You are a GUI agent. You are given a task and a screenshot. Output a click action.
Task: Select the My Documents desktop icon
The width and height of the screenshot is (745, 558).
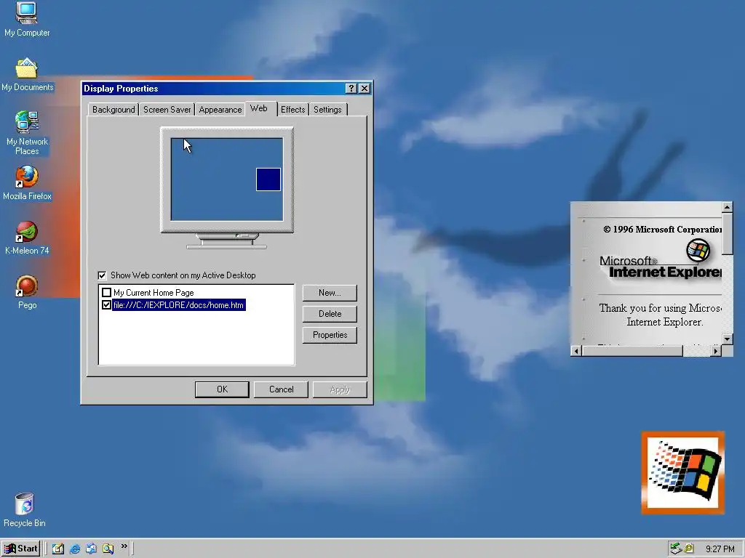tap(27, 74)
